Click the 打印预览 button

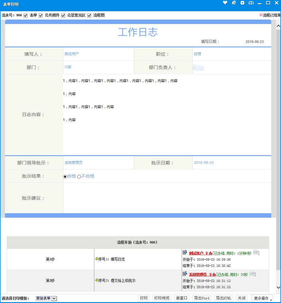point(162,298)
